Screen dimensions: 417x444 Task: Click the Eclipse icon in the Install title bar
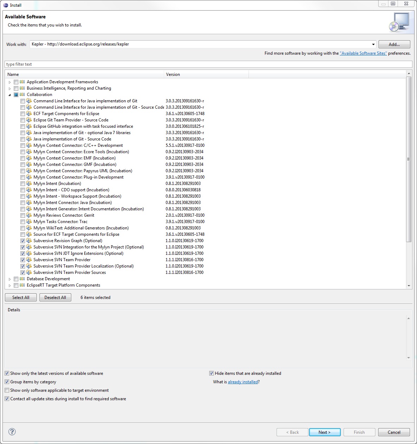6,5
